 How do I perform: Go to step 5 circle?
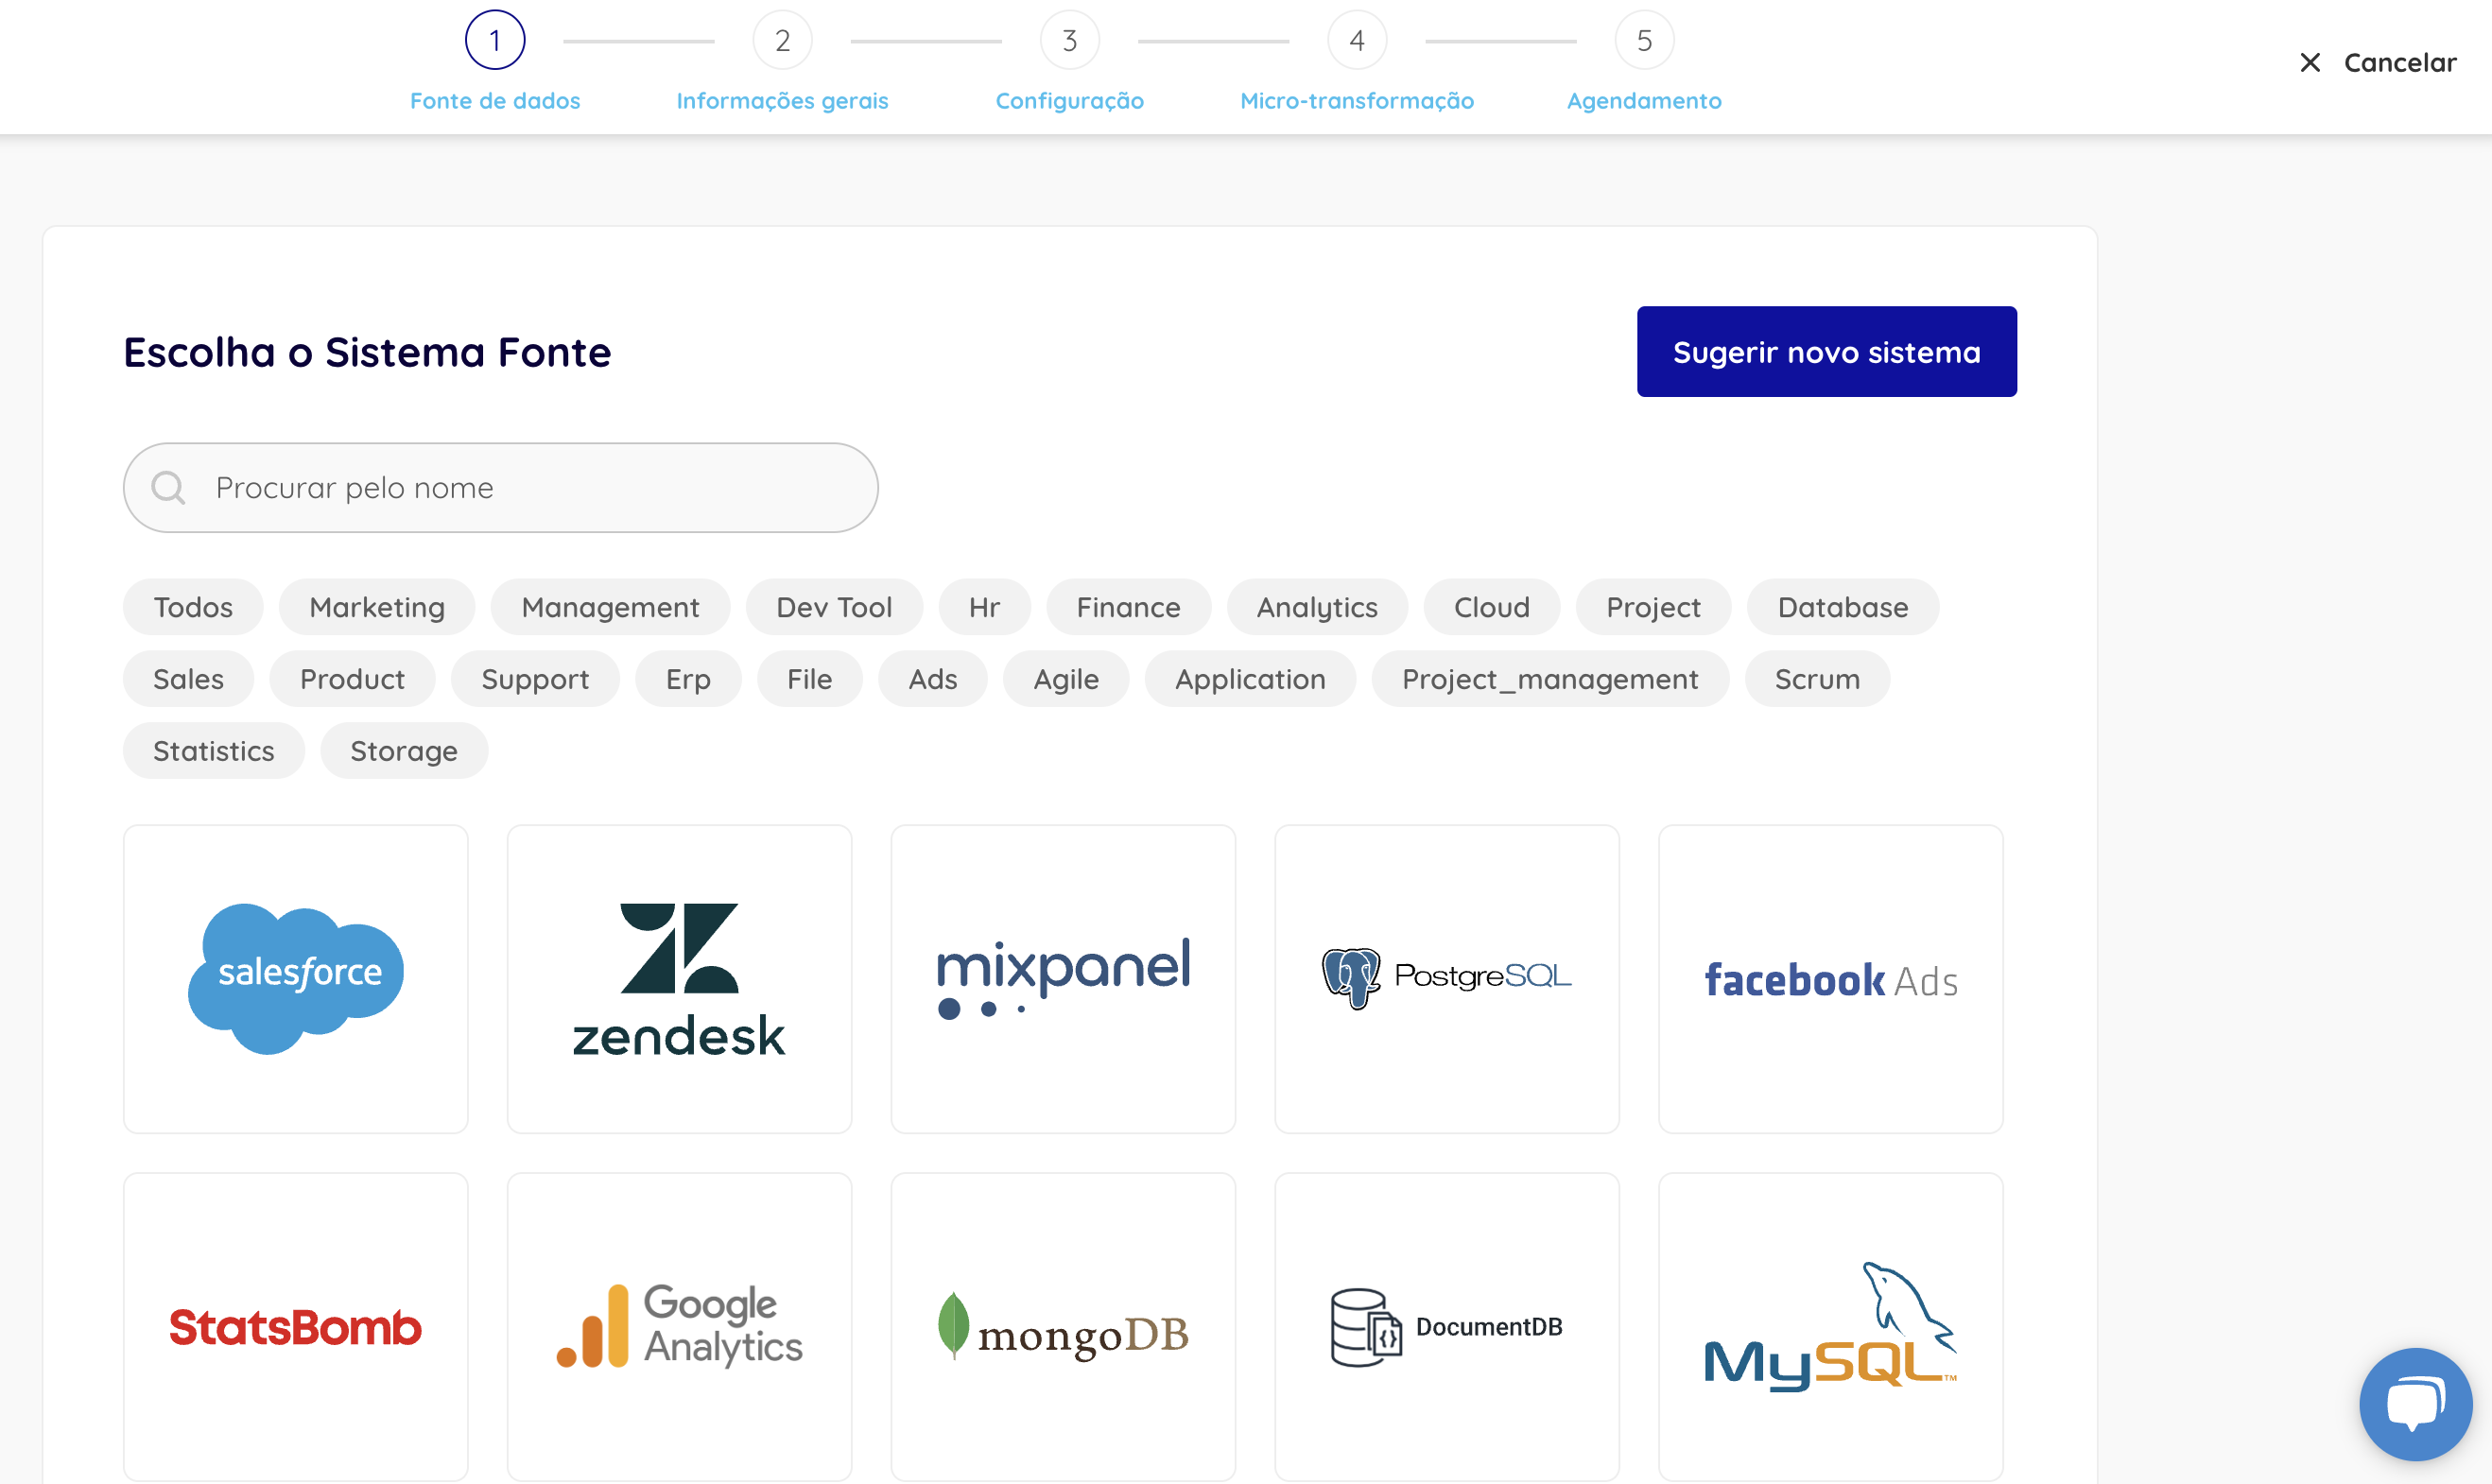[1644, 40]
